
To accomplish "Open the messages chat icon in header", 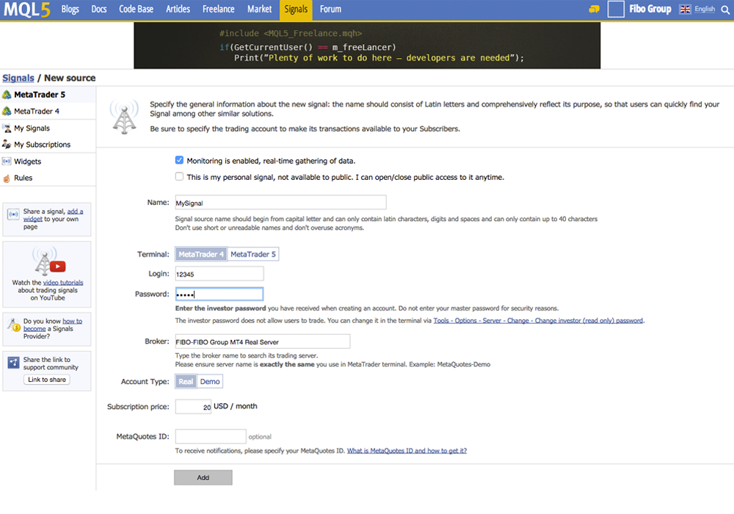I will click(x=594, y=9).
